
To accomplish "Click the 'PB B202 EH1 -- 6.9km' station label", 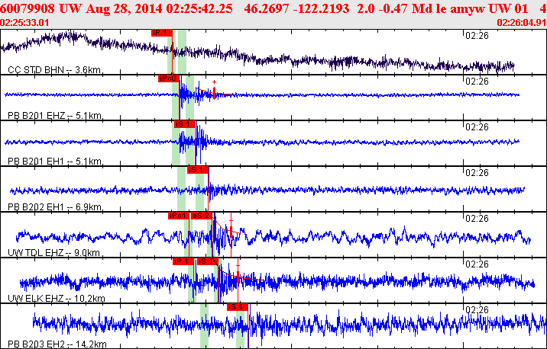I will (54, 207).
